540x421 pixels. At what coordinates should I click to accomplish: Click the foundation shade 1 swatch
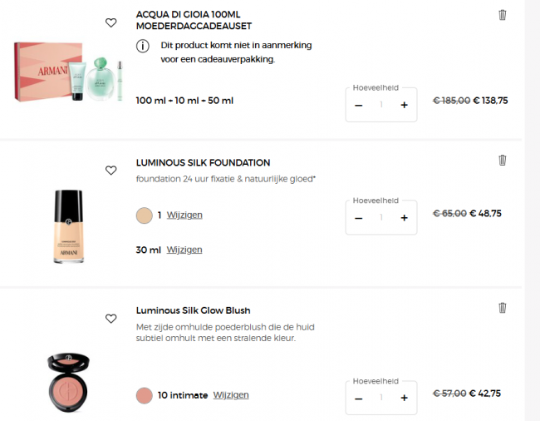pos(144,215)
